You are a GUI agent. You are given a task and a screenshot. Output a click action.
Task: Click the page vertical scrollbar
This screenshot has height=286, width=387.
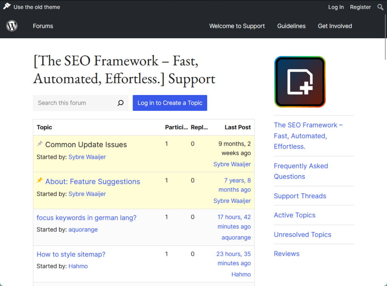[x=385, y=37]
